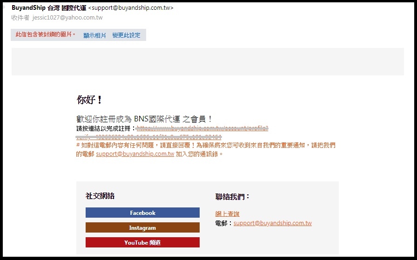This screenshot has width=417, height=260.
Task: Click the gray blocked image placeholder banner
Action: [208, 61]
